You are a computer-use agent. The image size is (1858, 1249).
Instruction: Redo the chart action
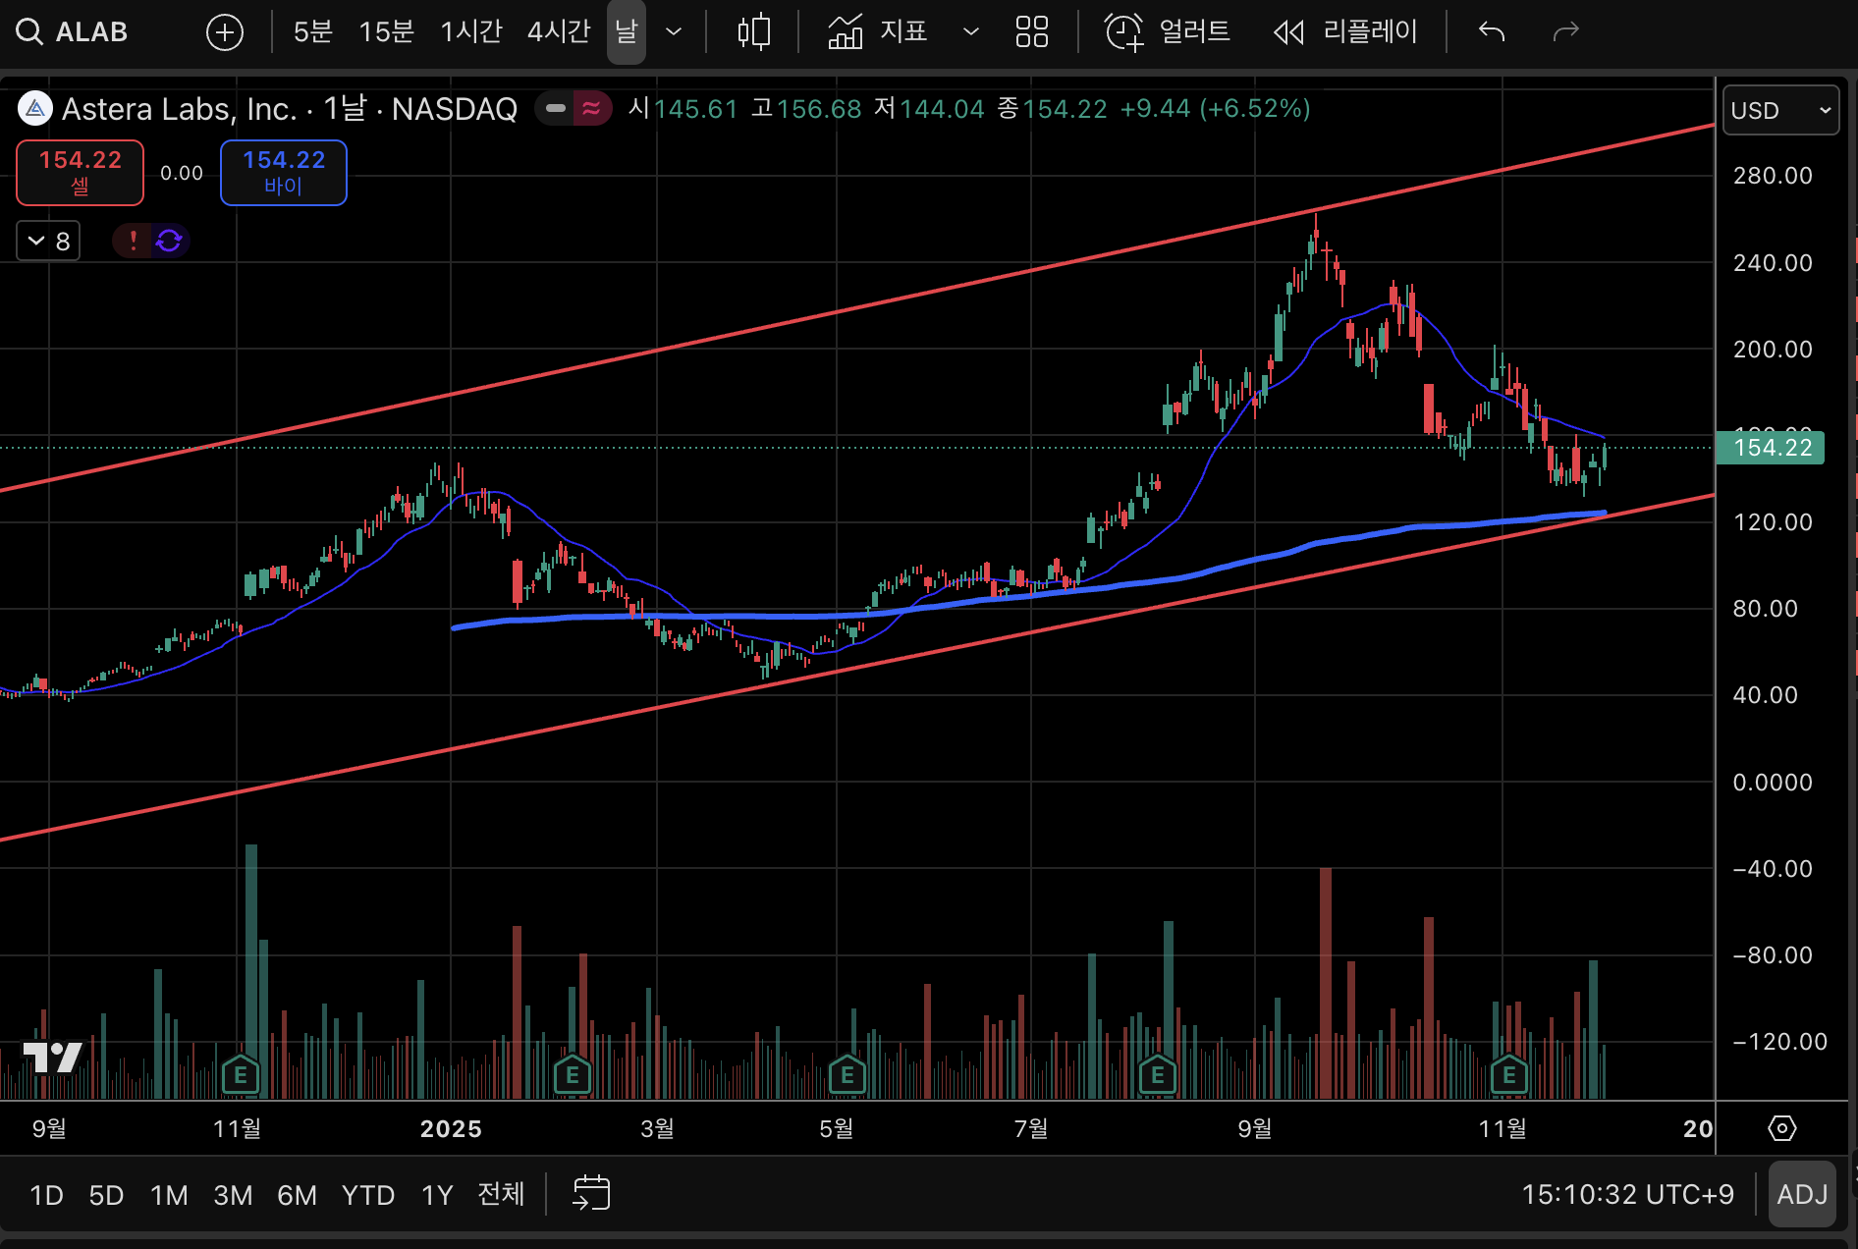tap(1565, 31)
